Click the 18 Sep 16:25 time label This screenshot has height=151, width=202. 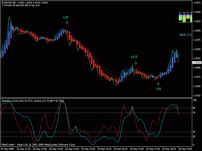[121, 149]
